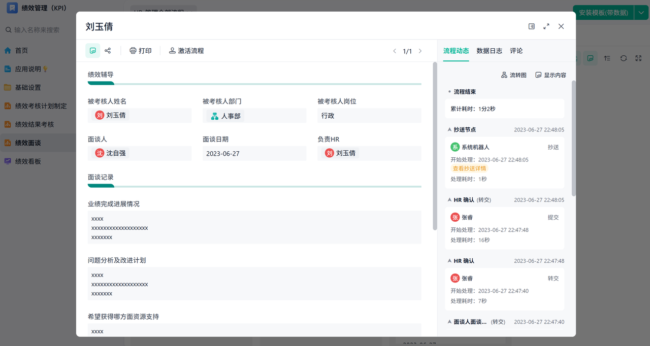Toggle side panel icon in dialog header
The height and width of the screenshot is (346, 650).
coord(532,26)
